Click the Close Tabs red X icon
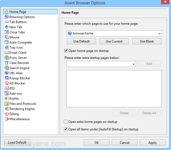 7,32
